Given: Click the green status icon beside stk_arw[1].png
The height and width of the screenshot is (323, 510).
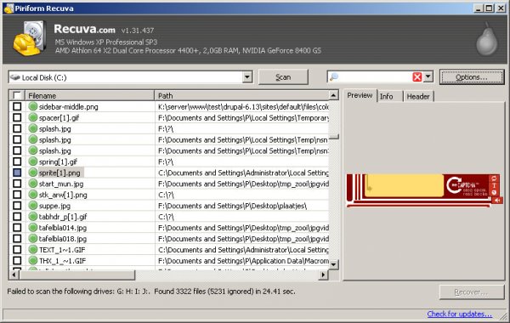Looking at the screenshot, I should [33, 195].
